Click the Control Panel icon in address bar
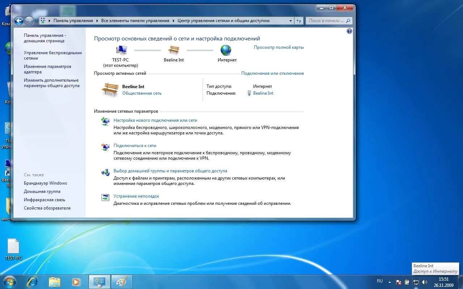 click(x=43, y=21)
